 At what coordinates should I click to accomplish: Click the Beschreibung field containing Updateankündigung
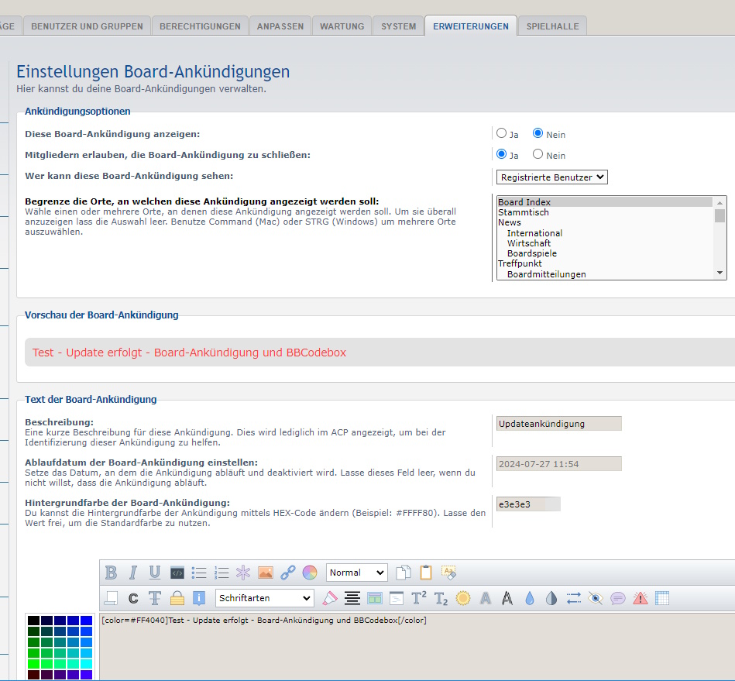(x=558, y=424)
